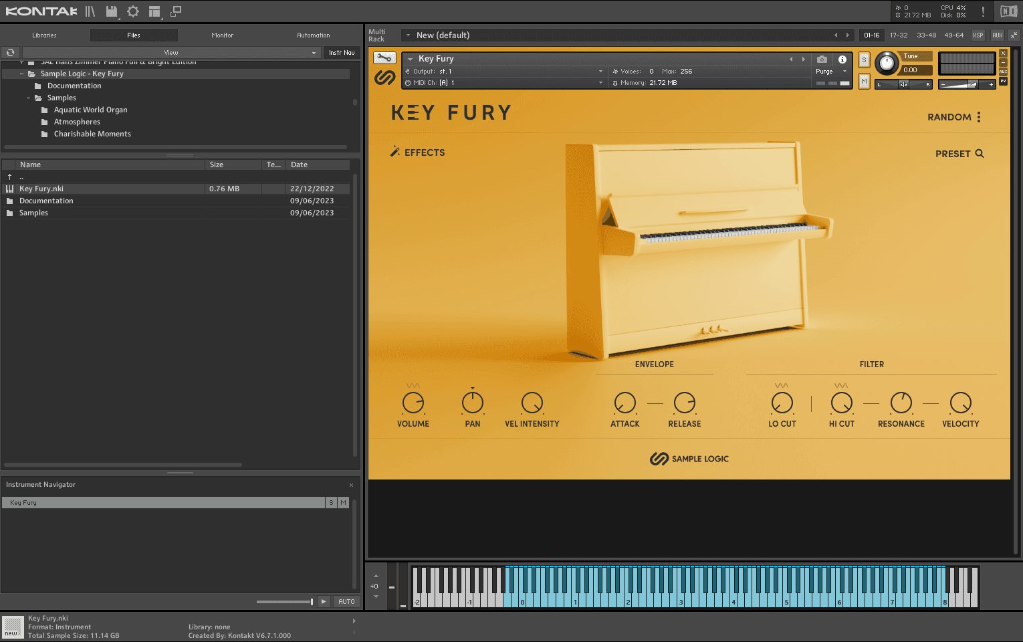Collapse the Sample Logic - Key Fury folder
Image resolution: width=1023 pixels, height=642 pixels.
pyautogui.click(x=22, y=74)
